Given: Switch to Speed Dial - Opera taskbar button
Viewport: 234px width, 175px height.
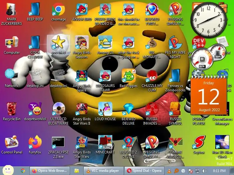Looking at the screenshot, I should coord(144,171).
